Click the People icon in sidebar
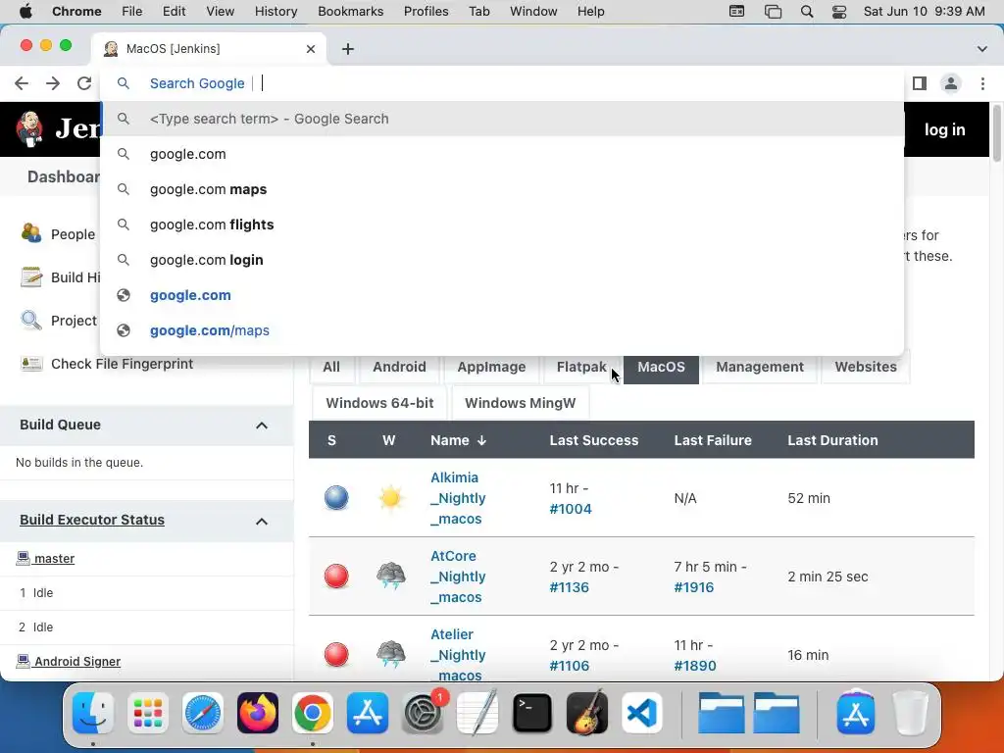This screenshot has height=753, width=1004. click(30, 233)
